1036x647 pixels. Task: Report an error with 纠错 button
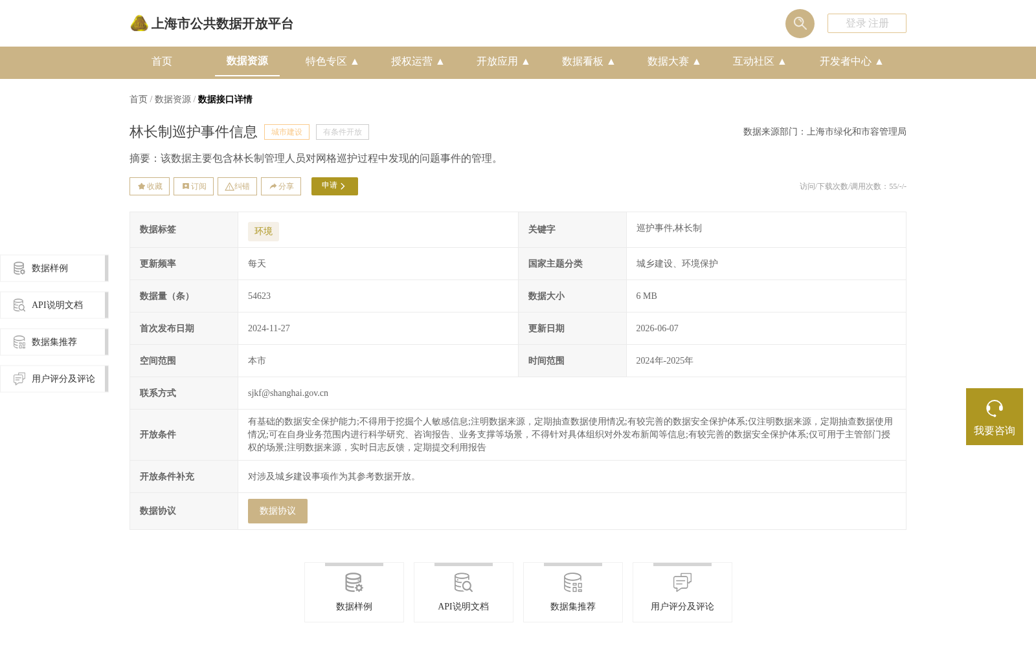point(237,186)
